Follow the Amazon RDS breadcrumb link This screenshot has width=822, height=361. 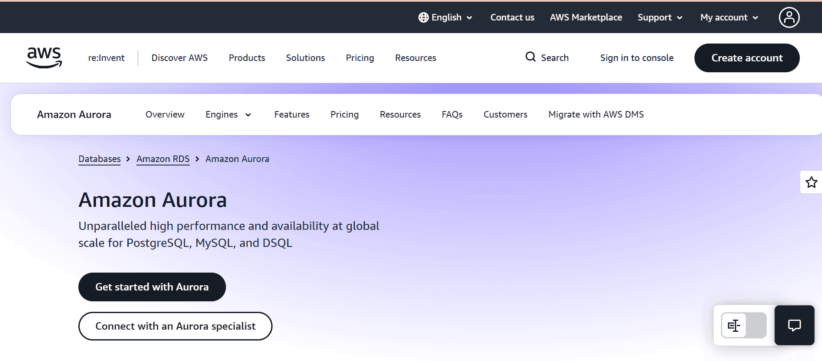click(x=163, y=159)
